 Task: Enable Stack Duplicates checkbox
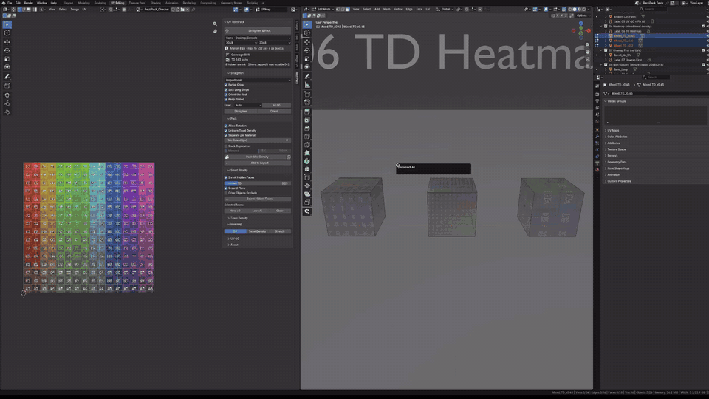(226, 146)
